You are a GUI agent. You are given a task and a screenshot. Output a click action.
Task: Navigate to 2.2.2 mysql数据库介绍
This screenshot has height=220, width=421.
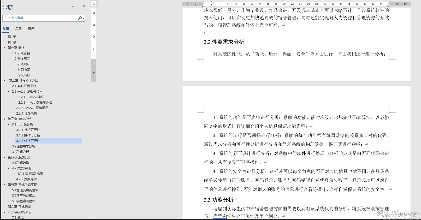35,102
